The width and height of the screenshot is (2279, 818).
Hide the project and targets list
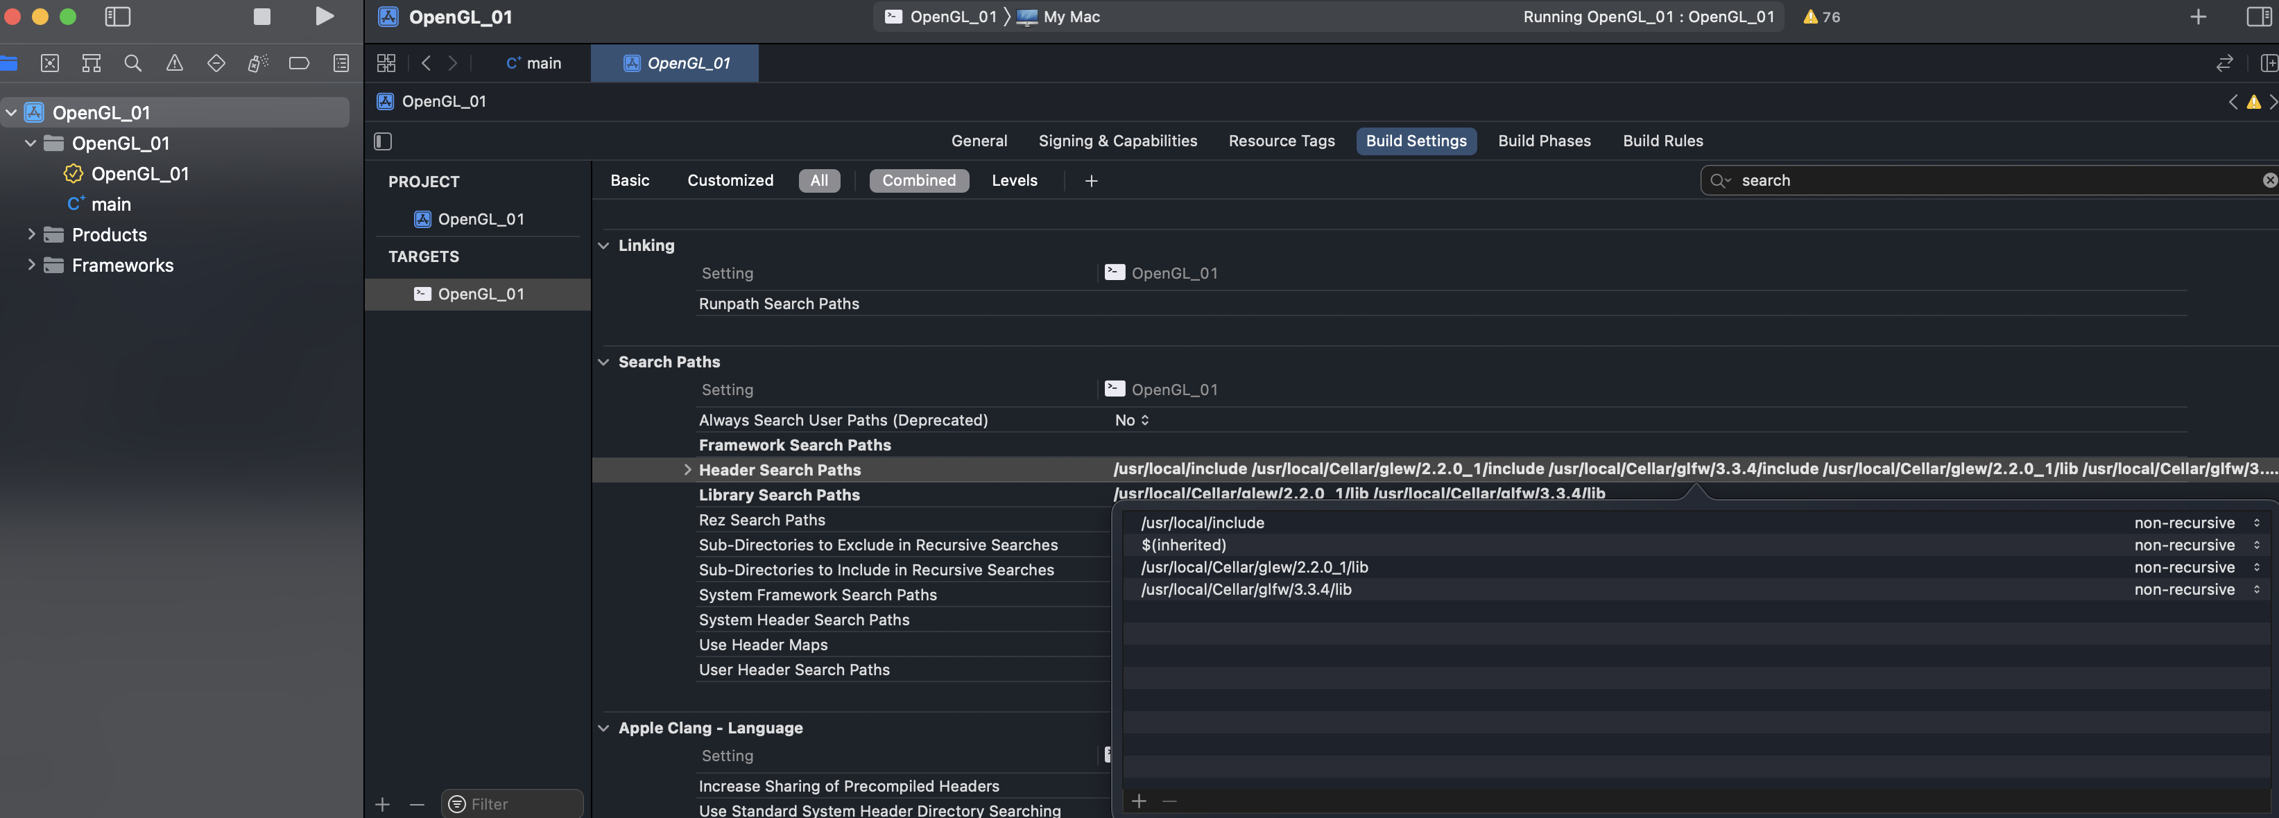[x=383, y=141]
